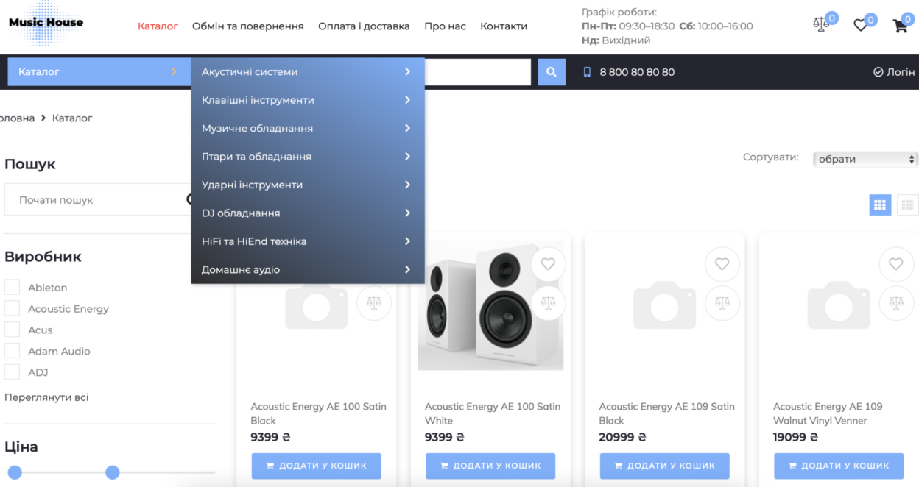Switch to grid view layout
The width and height of the screenshot is (919, 487).
tap(880, 205)
